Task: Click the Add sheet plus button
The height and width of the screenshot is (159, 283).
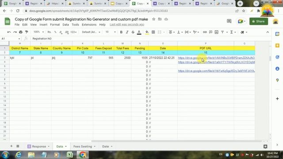Action: click(11, 146)
